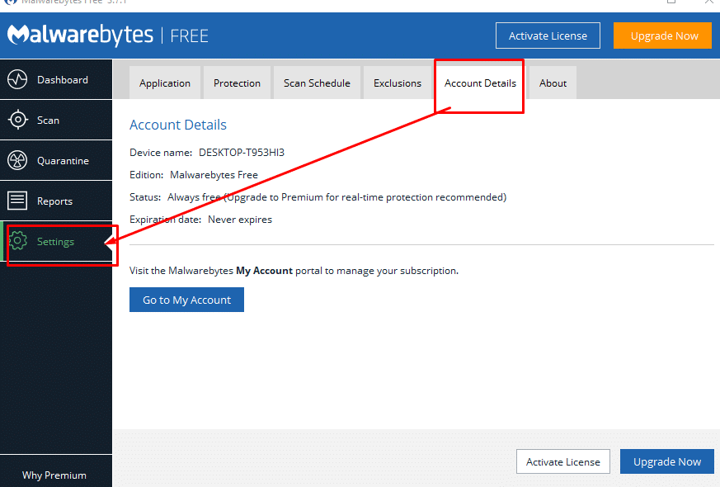Open the About tab
Viewport: 720px width, 487px height.
[553, 83]
